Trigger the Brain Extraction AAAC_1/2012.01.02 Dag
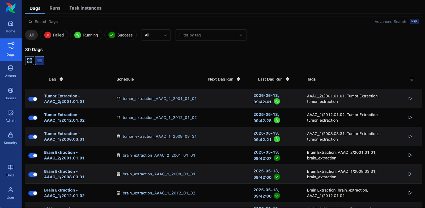 coord(410,193)
